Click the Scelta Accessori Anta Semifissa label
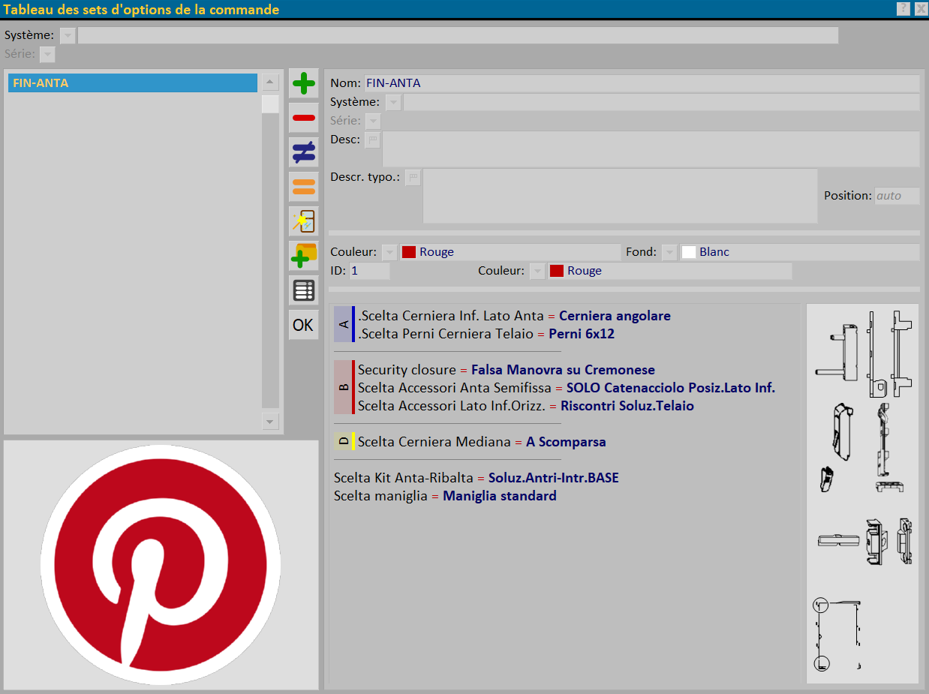This screenshot has width=929, height=694. (455, 388)
